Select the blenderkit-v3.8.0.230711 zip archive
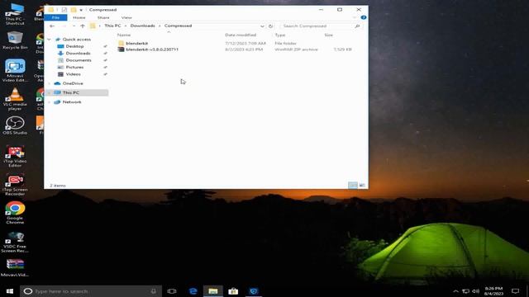Image resolution: width=529 pixels, height=297 pixels. coord(152,49)
